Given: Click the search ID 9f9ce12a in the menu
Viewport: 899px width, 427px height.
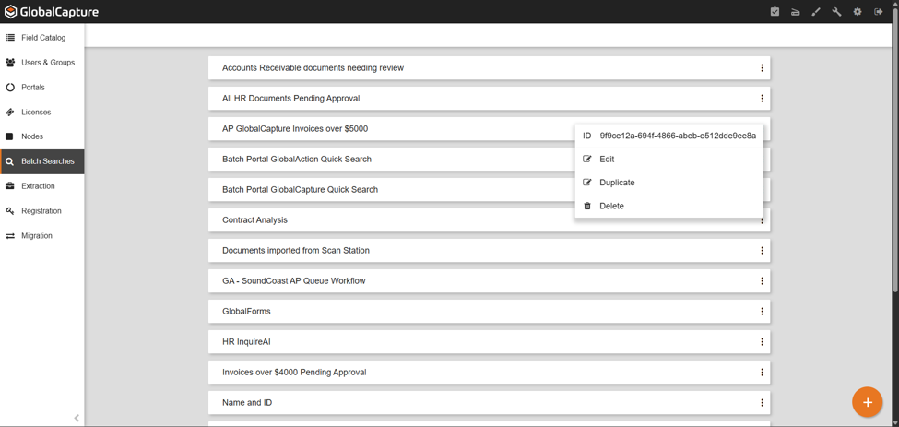Looking at the screenshot, I should point(678,136).
